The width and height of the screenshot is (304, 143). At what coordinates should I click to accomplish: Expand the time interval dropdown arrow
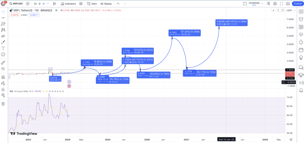pyautogui.click(x=48, y=4)
